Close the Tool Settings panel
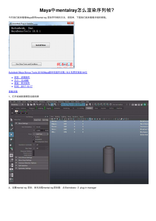The width and height of the screenshot is (156, 221). click(x=48, y=117)
